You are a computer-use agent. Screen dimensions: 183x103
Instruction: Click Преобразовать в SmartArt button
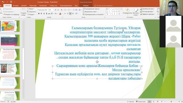(94, 15)
